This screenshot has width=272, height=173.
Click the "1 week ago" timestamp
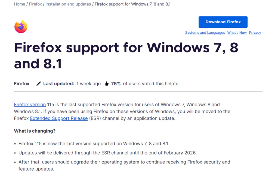pos(88,83)
